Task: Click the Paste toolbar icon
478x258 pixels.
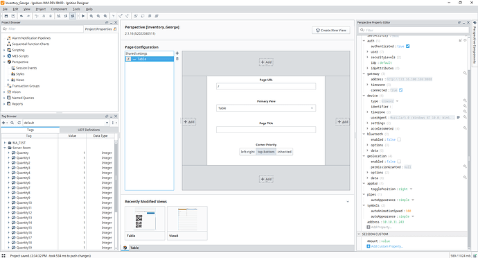Action: [x=51, y=16]
